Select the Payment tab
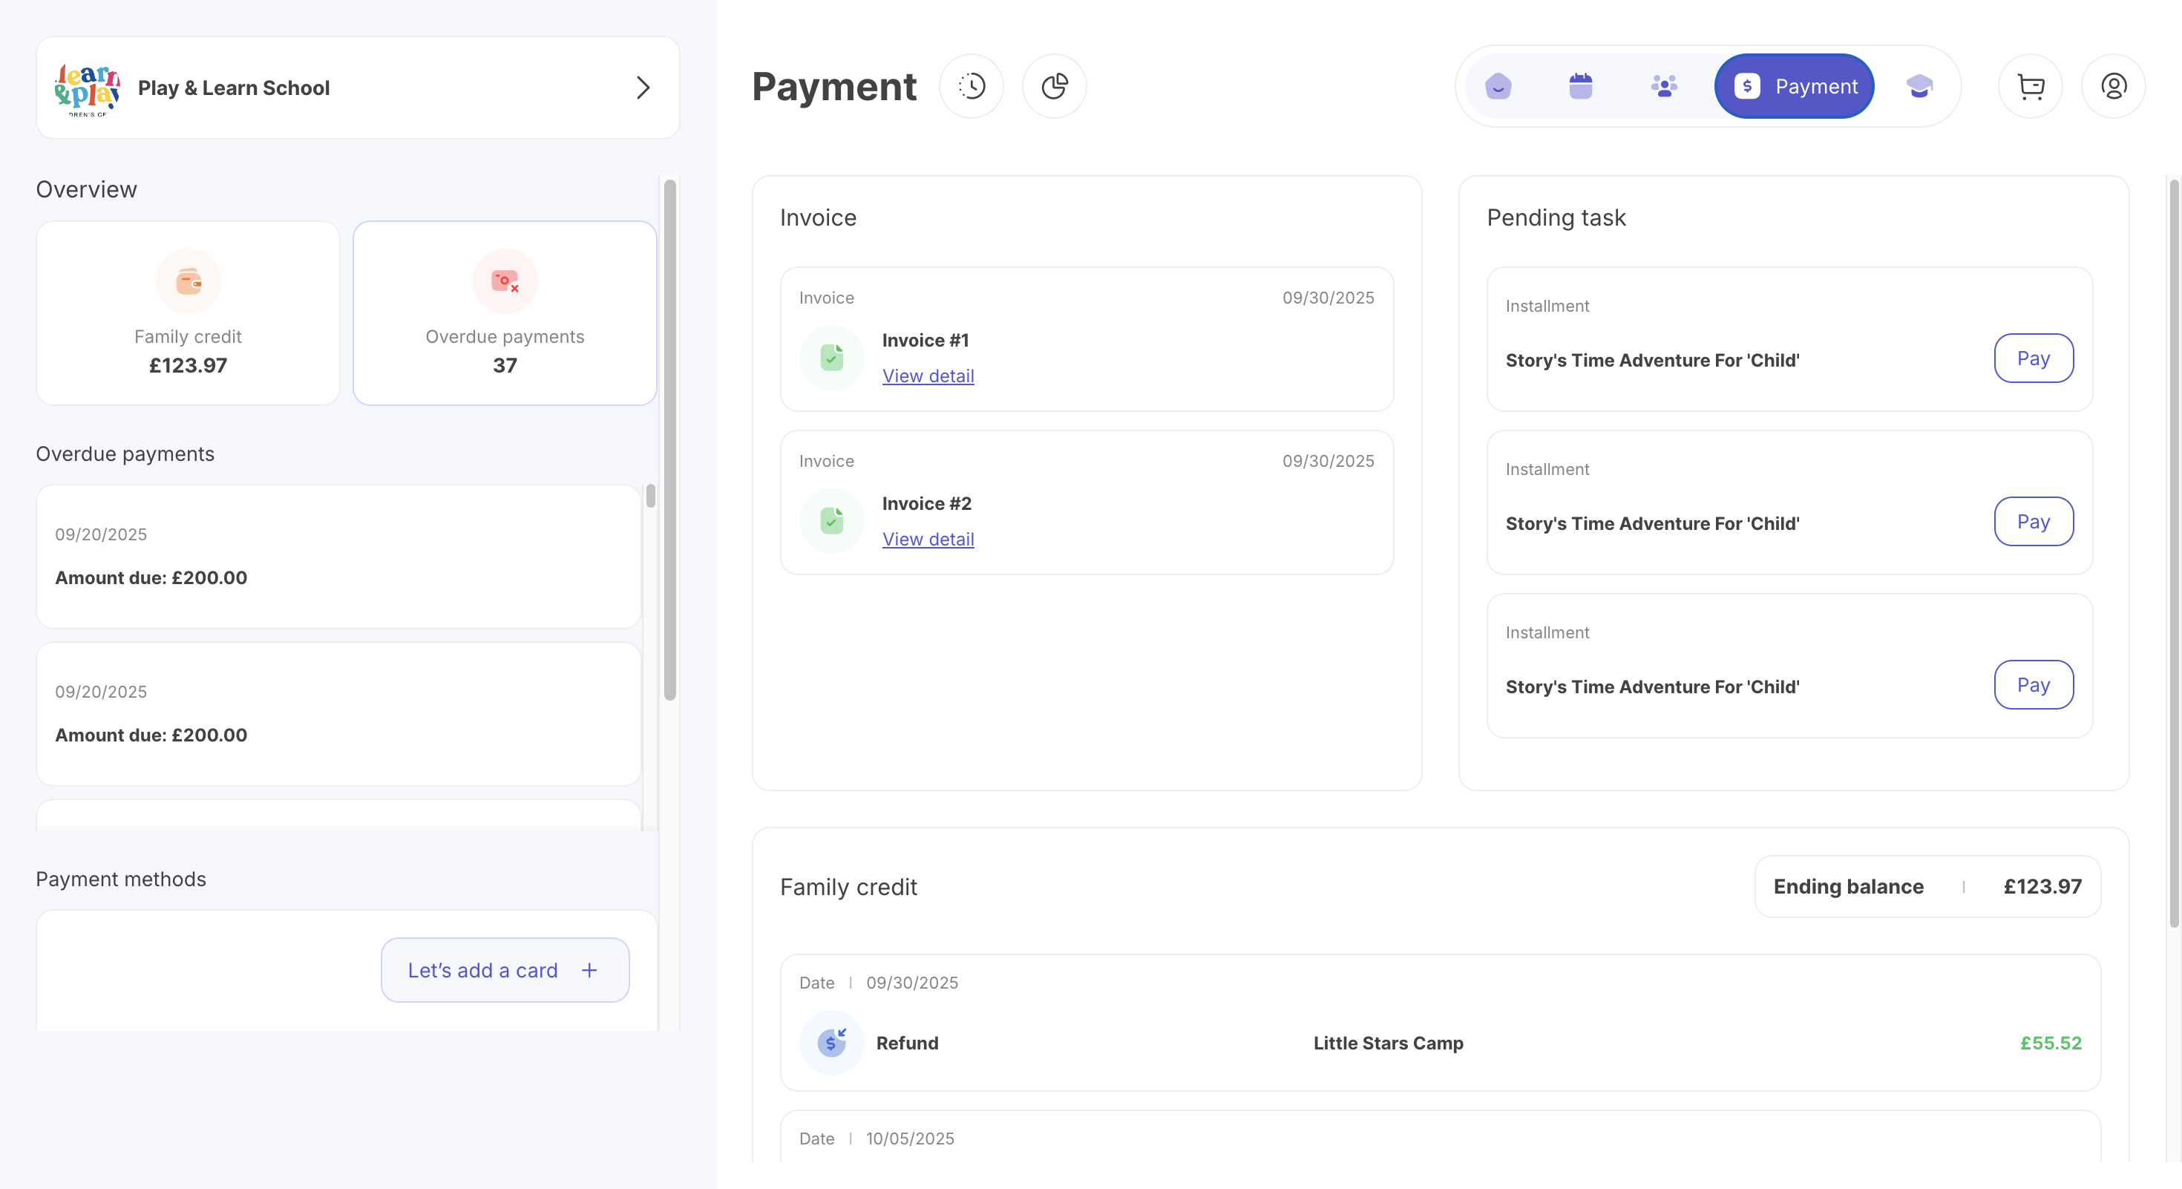Viewport: 2182px width, 1189px height. click(1794, 86)
